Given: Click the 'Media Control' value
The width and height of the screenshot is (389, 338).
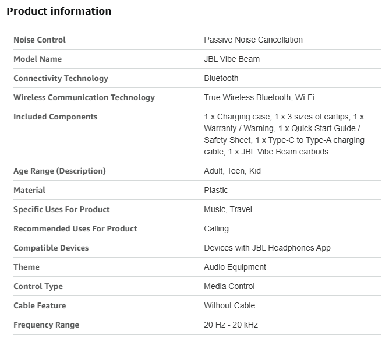Looking at the screenshot, I should [229, 286].
